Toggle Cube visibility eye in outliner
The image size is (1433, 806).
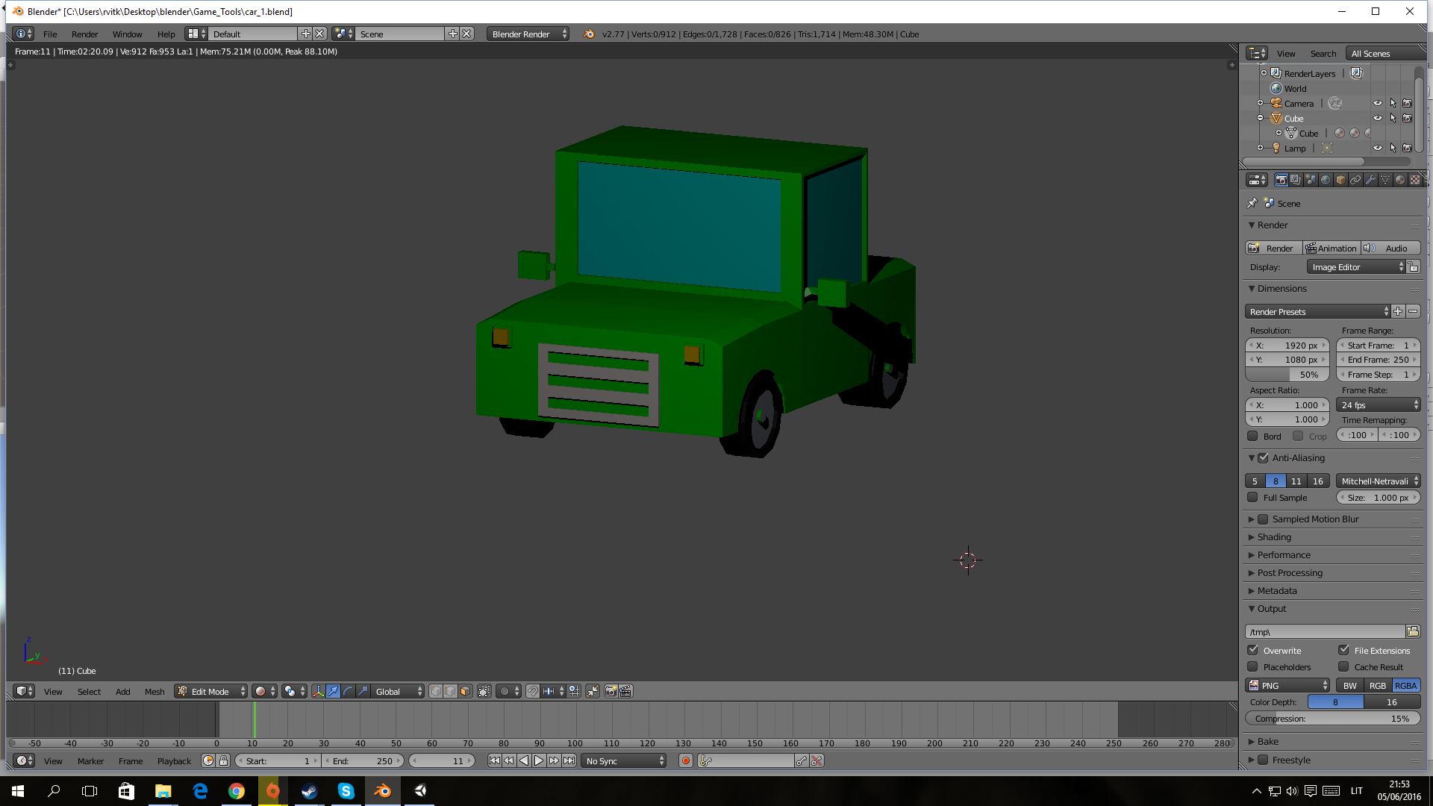coord(1378,118)
